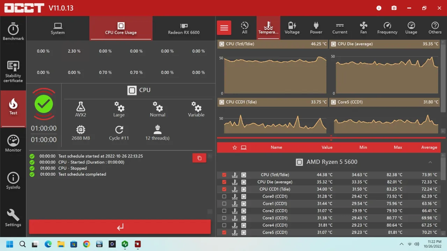Click star favorites column header icon
447x251 pixels.
coord(235,147)
